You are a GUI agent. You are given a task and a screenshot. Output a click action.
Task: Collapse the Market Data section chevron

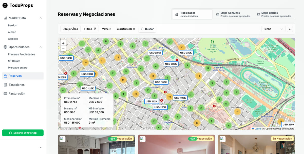point(41,18)
